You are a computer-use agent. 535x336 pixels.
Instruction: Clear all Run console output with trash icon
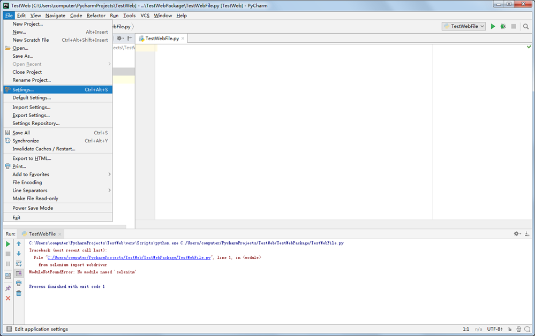point(19,293)
